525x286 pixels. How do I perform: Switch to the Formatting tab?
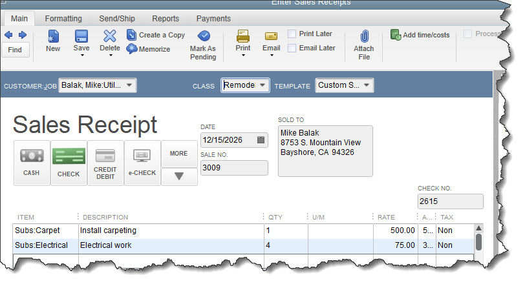(x=63, y=19)
